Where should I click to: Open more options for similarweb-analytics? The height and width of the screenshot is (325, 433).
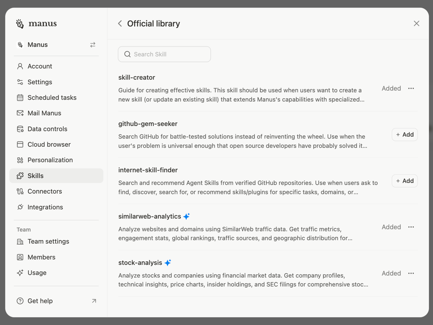411,227
